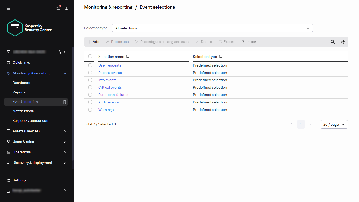Open the Warnings event selection link
The image size is (359, 202).
click(x=106, y=110)
